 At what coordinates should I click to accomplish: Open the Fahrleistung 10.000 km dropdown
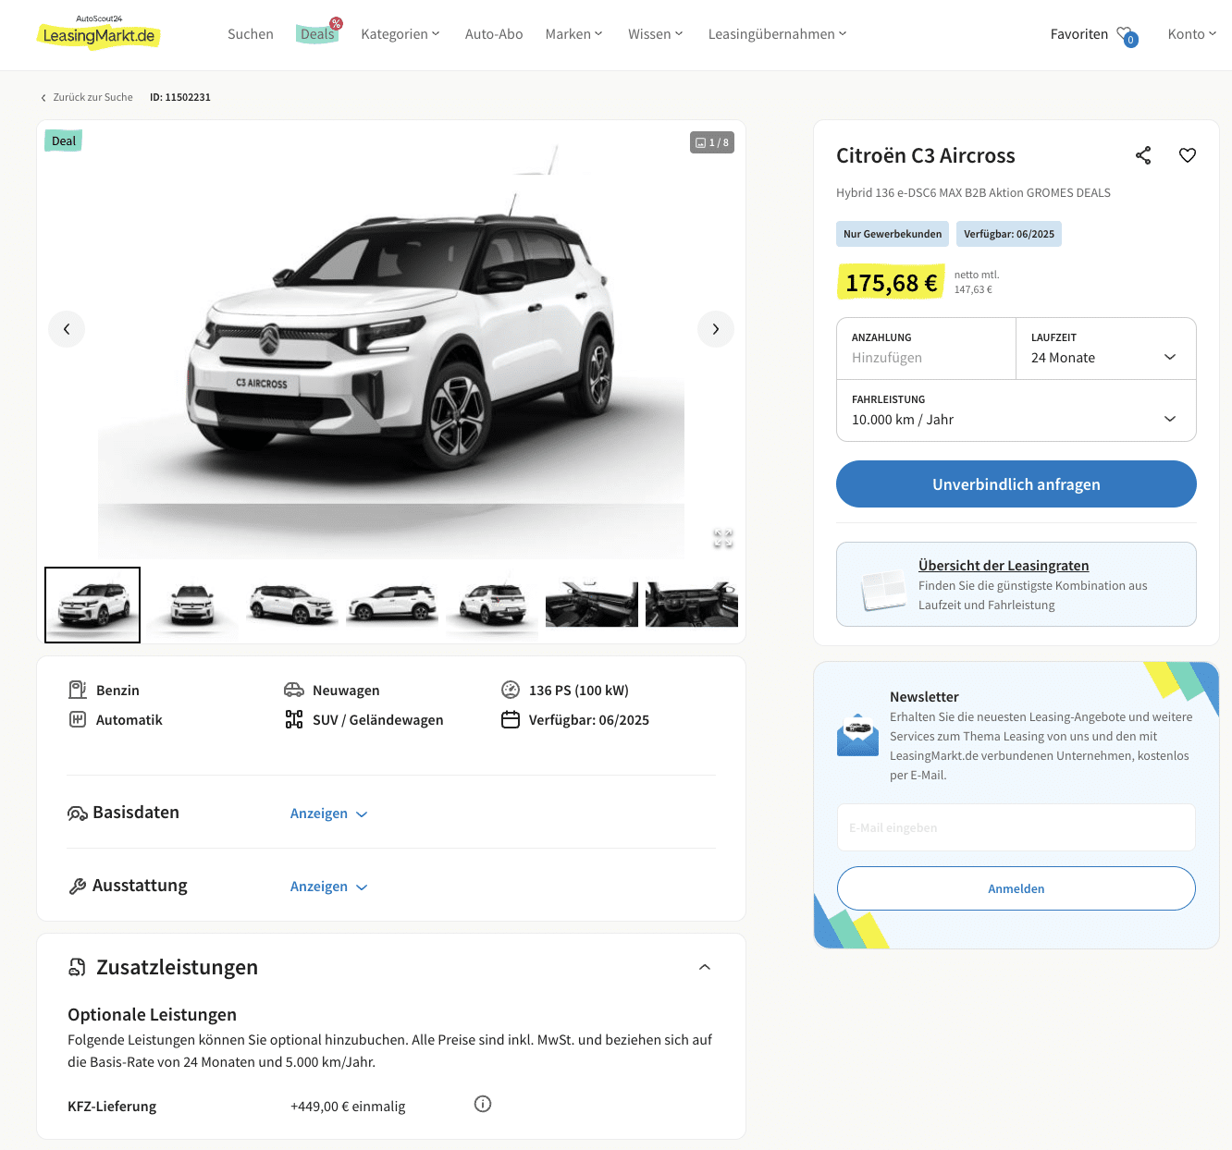point(1016,410)
